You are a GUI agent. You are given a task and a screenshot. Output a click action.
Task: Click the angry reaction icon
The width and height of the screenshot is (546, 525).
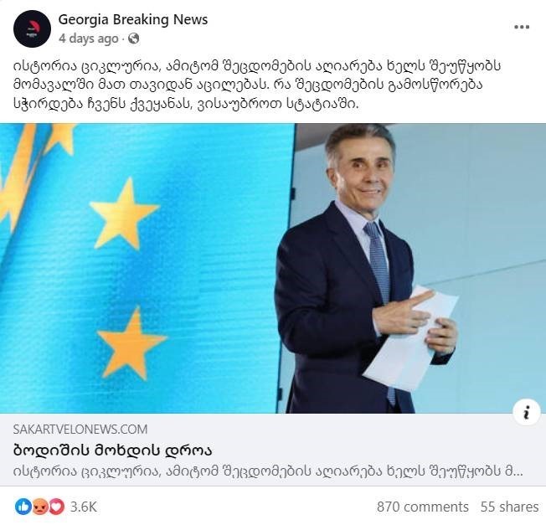[40, 507]
